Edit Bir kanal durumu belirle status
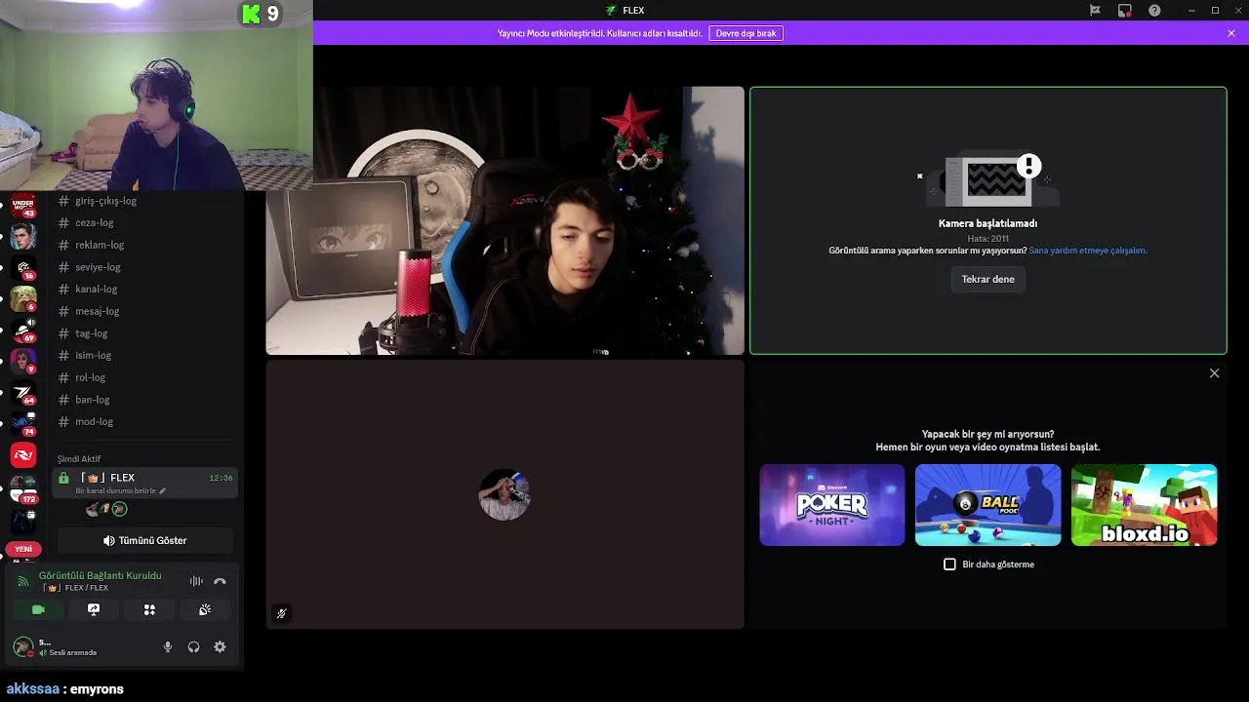 click(x=121, y=491)
